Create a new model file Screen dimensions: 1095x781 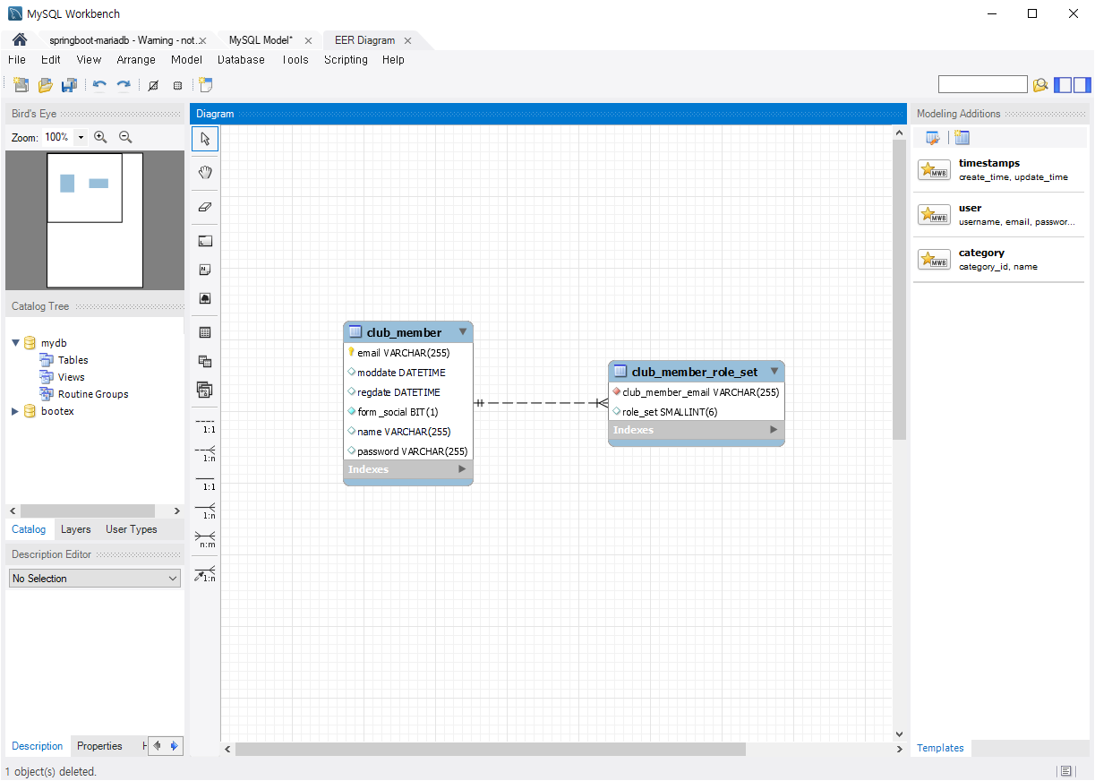tap(21, 85)
